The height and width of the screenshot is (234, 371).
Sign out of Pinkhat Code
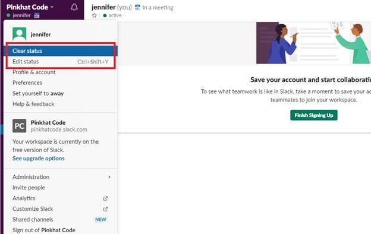click(61, 230)
